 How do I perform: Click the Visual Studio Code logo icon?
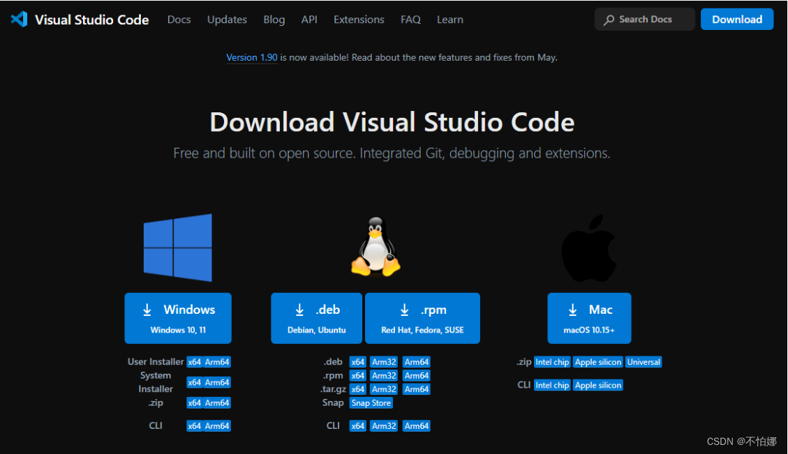[19, 20]
